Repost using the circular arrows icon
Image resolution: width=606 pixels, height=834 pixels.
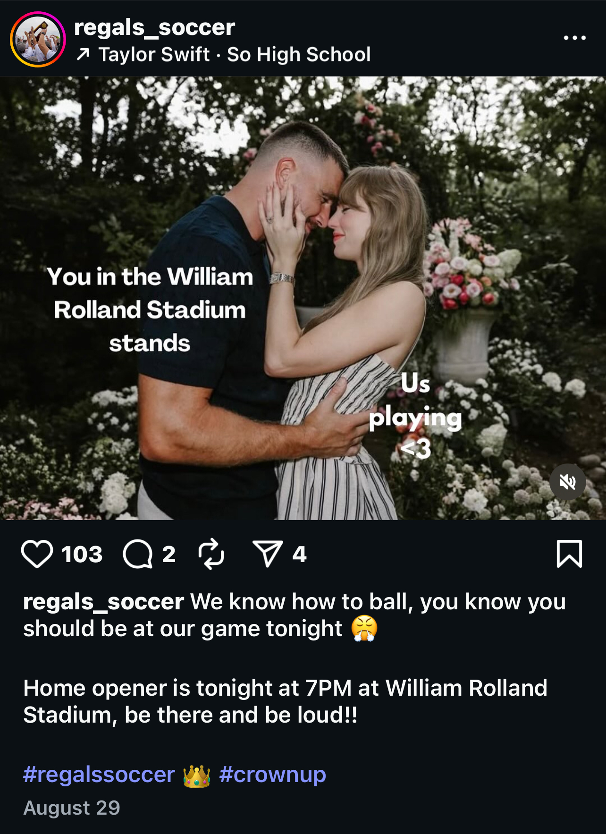click(211, 554)
